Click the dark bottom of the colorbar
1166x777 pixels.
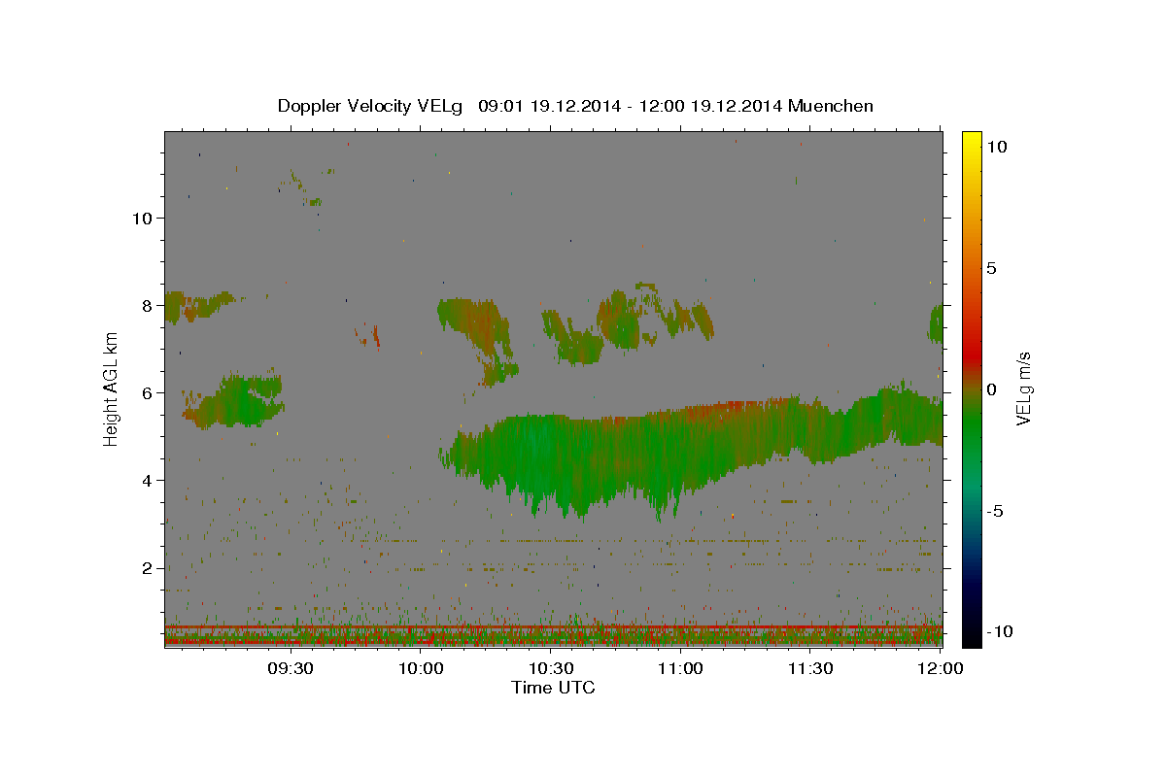tap(972, 636)
